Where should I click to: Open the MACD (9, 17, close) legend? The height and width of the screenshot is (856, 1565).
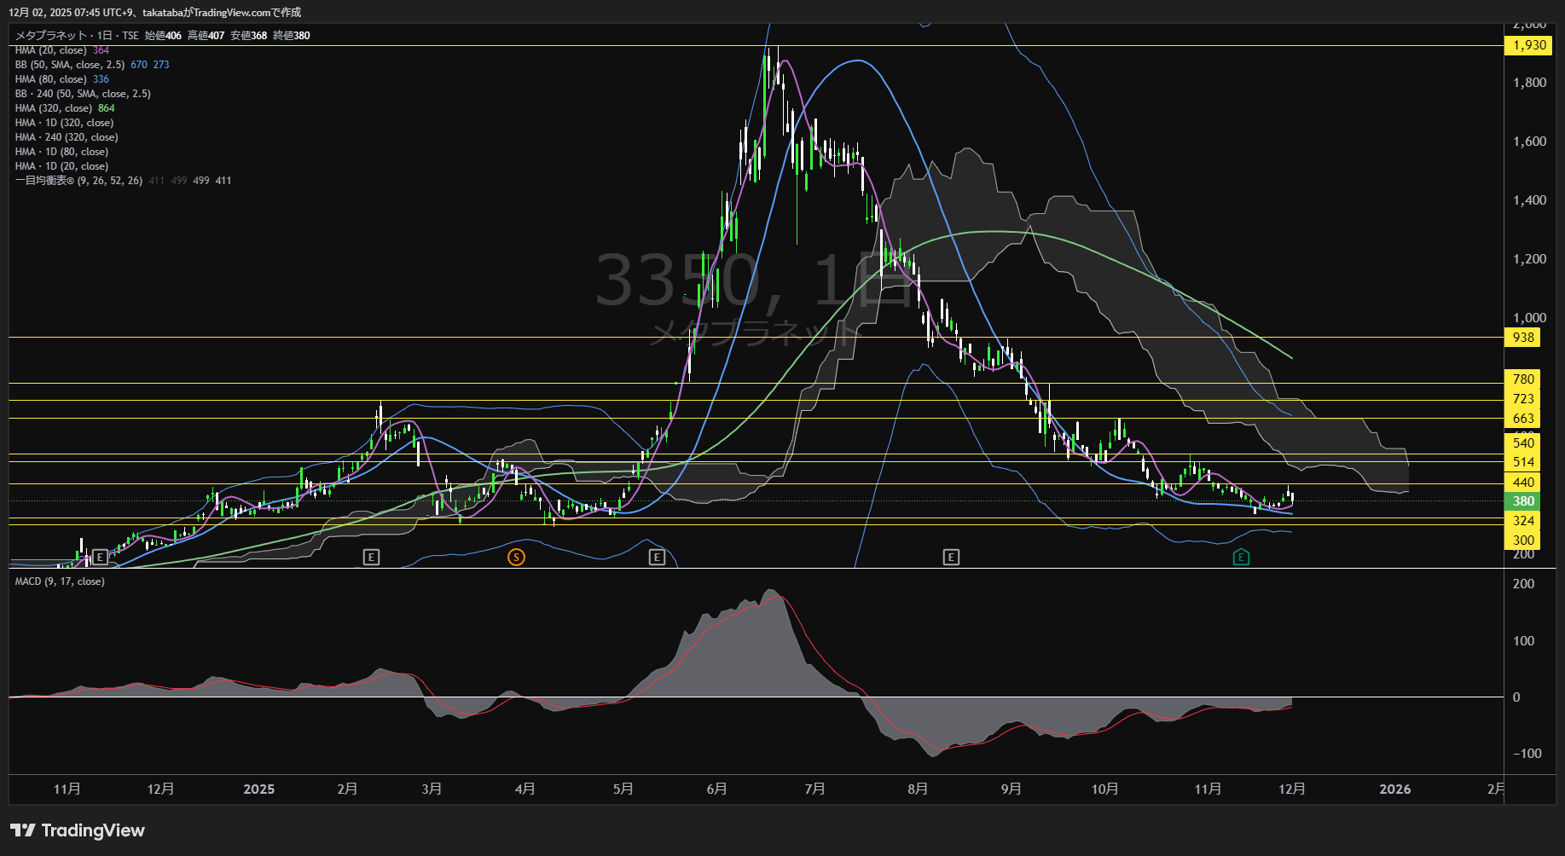pyautogui.click(x=60, y=581)
